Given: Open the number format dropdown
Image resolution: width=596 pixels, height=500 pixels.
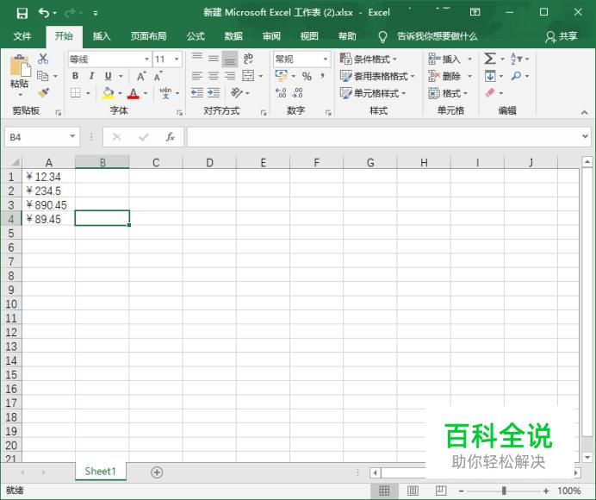Looking at the screenshot, I should [326, 59].
